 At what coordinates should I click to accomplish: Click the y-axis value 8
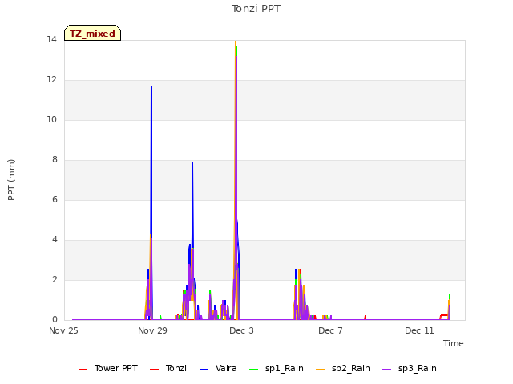pyautogui.click(x=55, y=160)
